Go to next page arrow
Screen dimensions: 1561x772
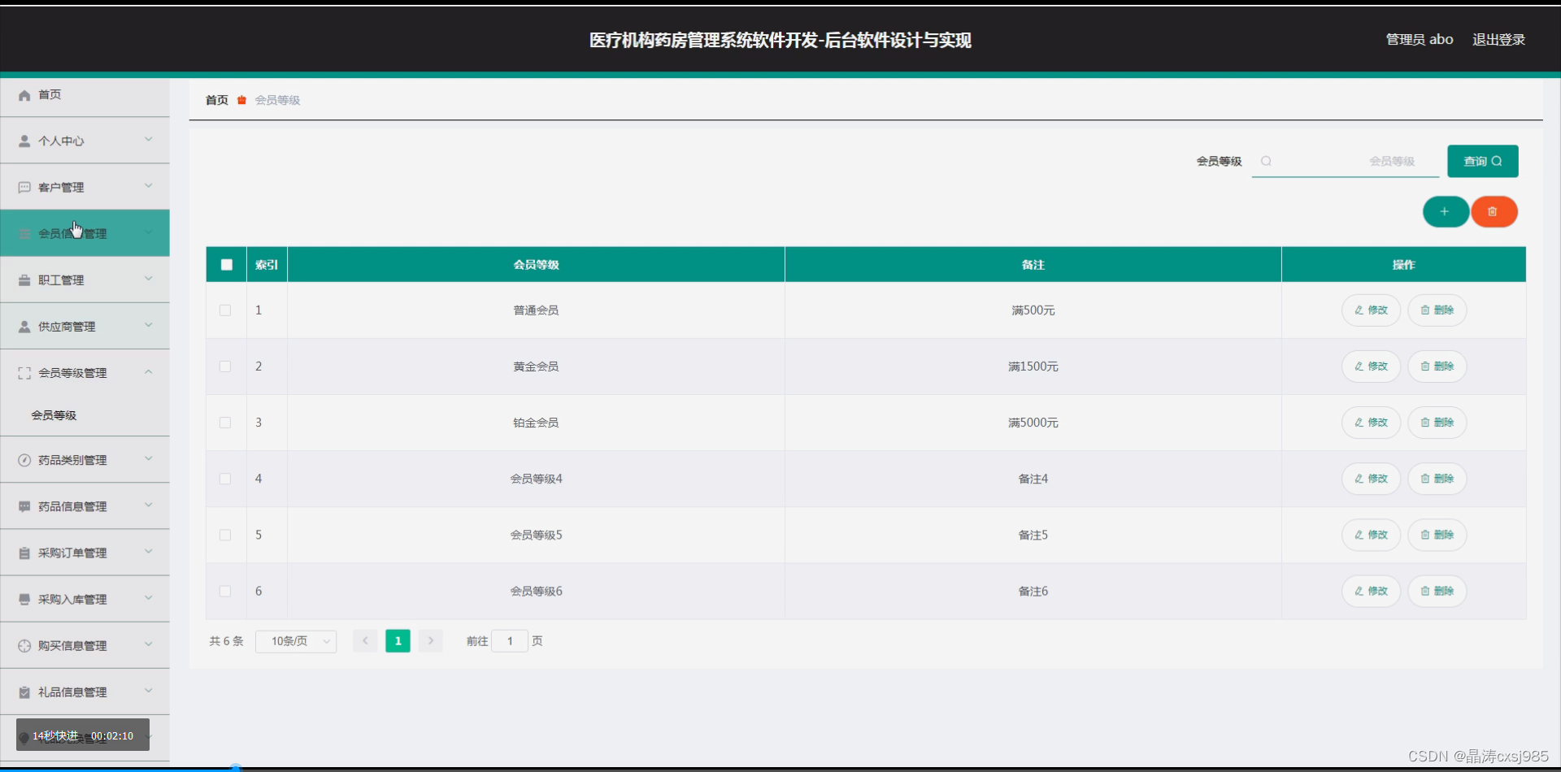431,641
